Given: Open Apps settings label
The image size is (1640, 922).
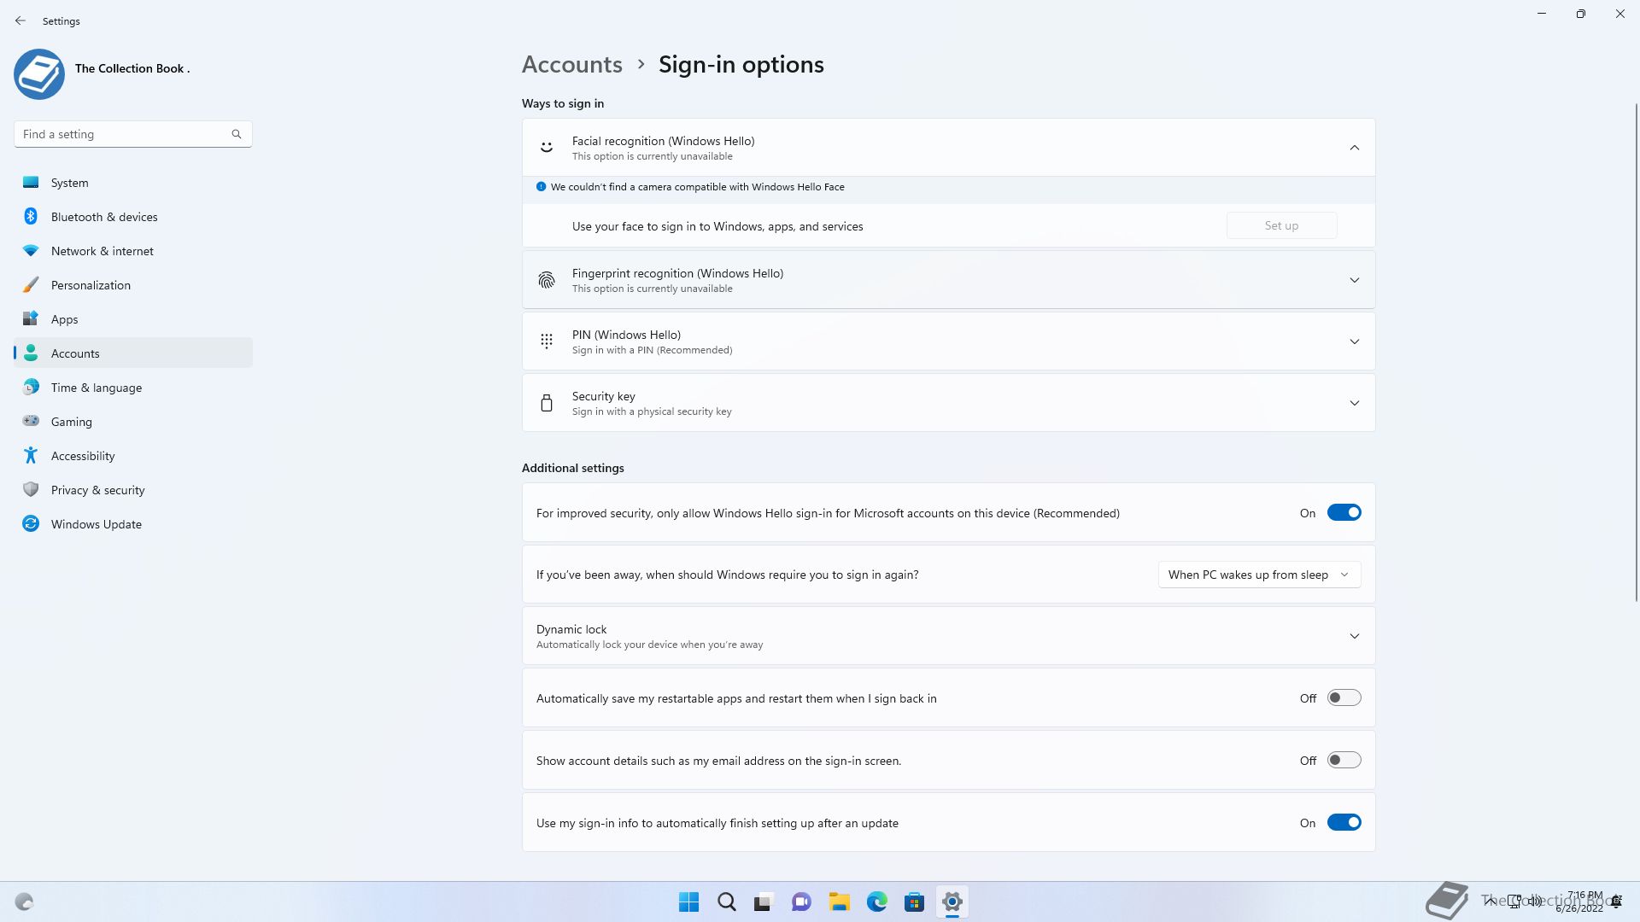Looking at the screenshot, I should pos(64,319).
